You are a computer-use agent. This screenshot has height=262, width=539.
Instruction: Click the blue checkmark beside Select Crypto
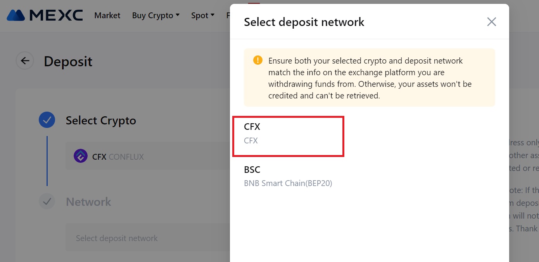point(47,120)
